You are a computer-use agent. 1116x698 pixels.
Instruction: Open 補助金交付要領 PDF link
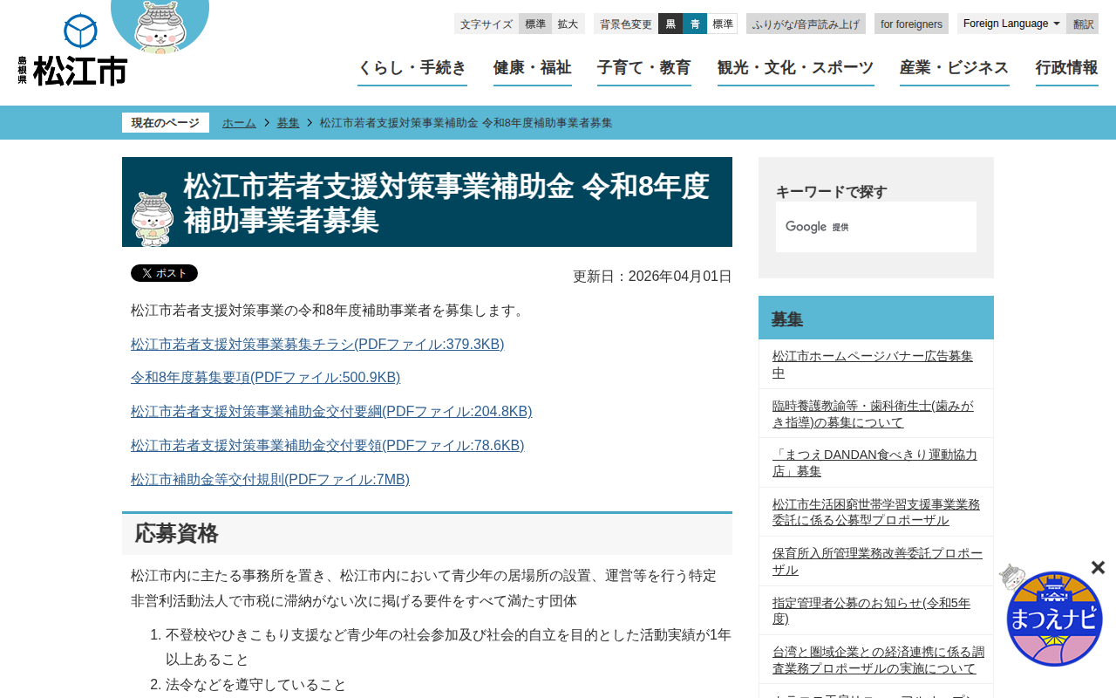coord(328,446)
